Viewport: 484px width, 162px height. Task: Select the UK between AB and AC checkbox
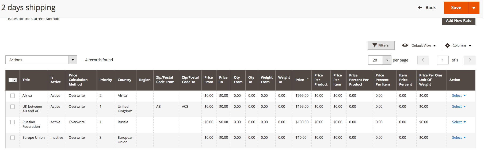pyautogui.click(x=13, y=107)
